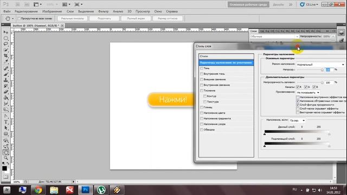Open the Окно menu
The image size is (347, 195).
coord(158,11)
